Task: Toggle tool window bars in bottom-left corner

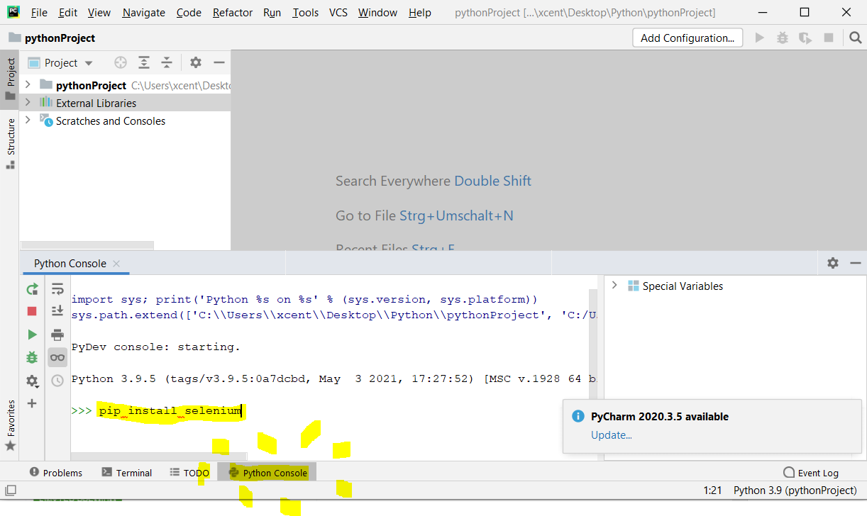Action: click(x=10, y=490)
